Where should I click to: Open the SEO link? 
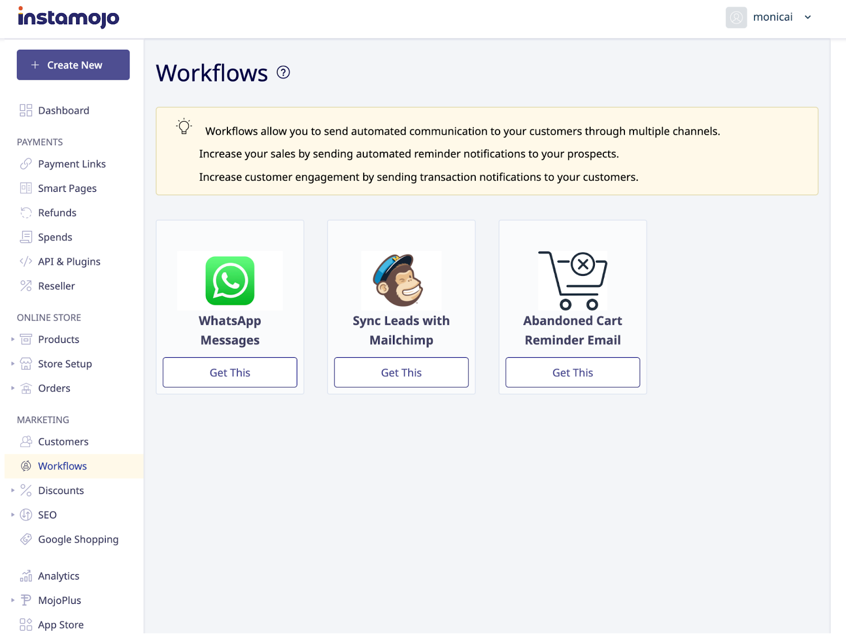[x=48, y=515]
